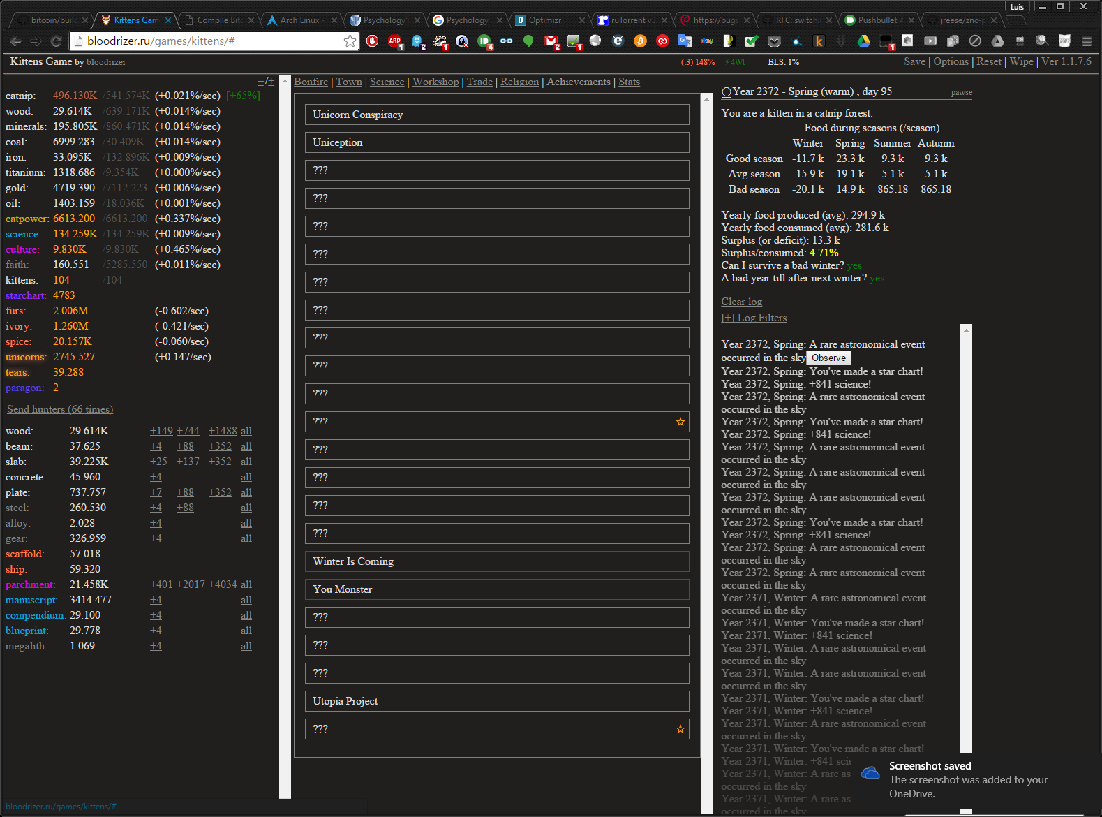Open the Religion tab
The height and width of the screenshot is (817, 1102).
(x=519, y=82)
